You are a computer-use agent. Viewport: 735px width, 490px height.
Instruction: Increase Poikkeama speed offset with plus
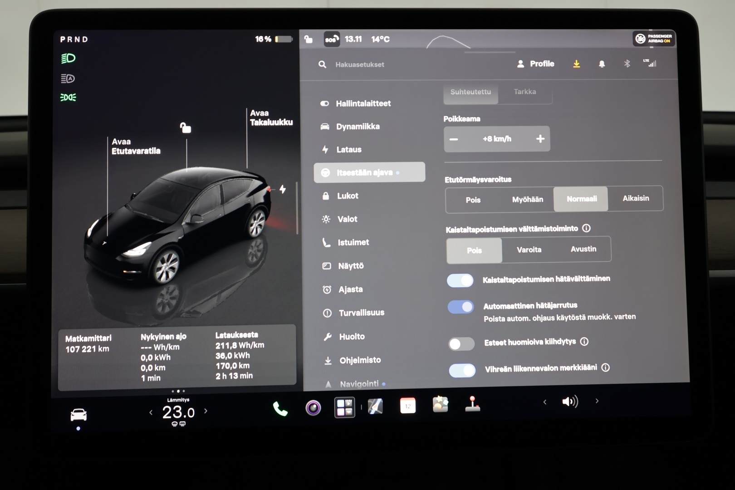point(540,139)
